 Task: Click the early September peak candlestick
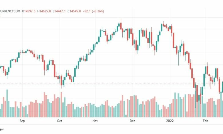click(27, 50)
